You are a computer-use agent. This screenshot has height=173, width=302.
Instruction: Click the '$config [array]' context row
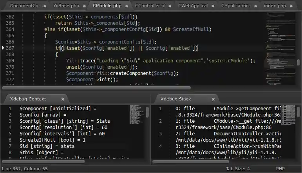tap(43, 115)
